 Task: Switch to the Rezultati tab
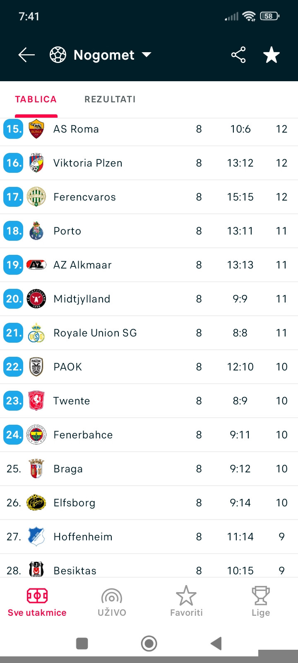(110, 99)
